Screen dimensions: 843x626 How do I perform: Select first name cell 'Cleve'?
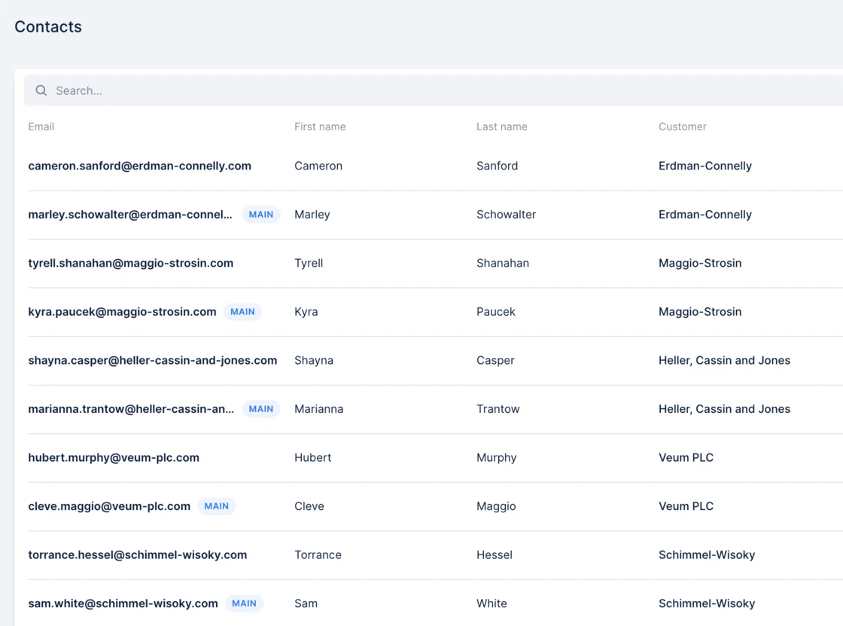(309, 506)
